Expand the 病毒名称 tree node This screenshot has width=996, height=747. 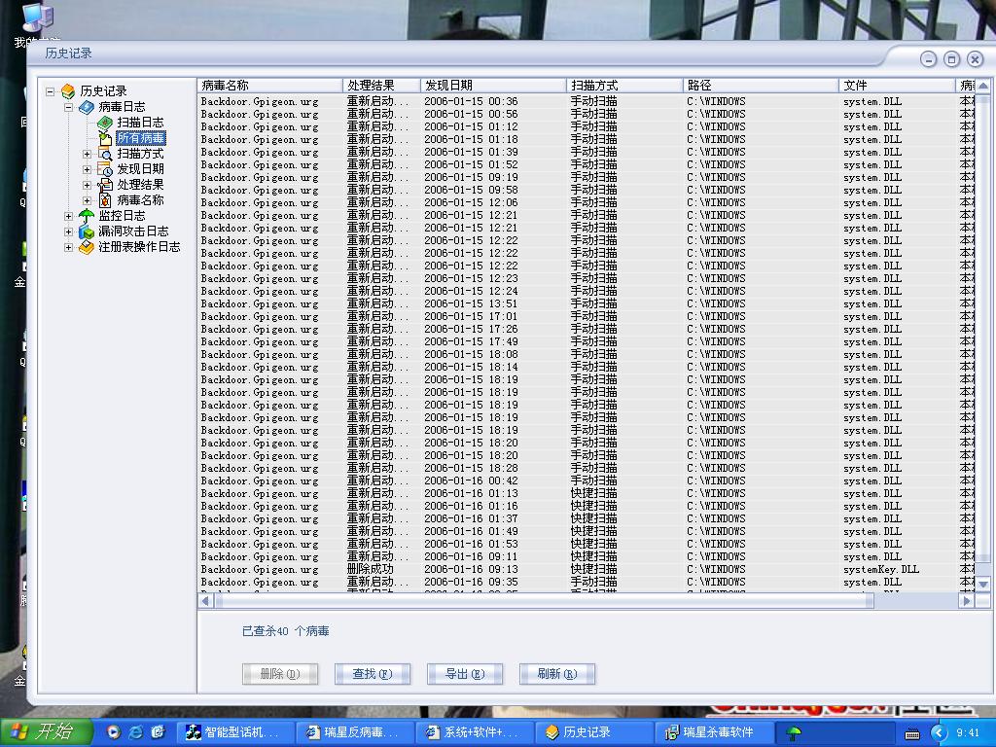pos(87,200)
